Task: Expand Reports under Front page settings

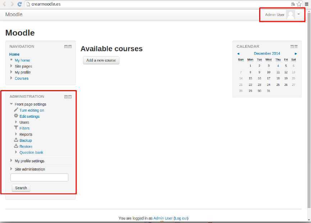Action: (x=16, y=134)
